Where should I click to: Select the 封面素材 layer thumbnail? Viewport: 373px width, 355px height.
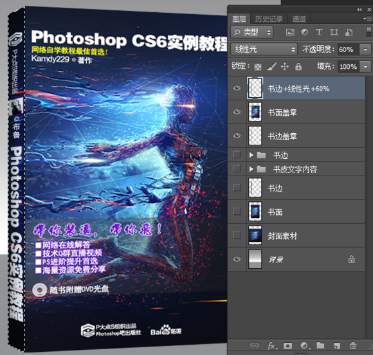tap(255, 235)
